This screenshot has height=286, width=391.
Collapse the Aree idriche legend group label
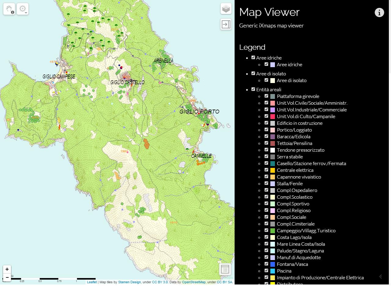(269, 58)
